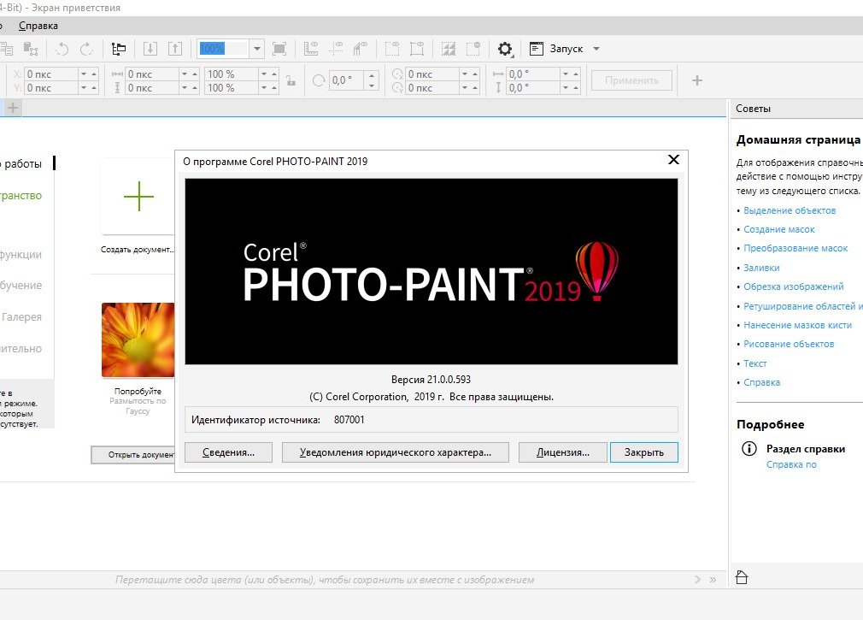Open the Справка link in hints list
The image size is (863, 620).
[x=761, y=382]
